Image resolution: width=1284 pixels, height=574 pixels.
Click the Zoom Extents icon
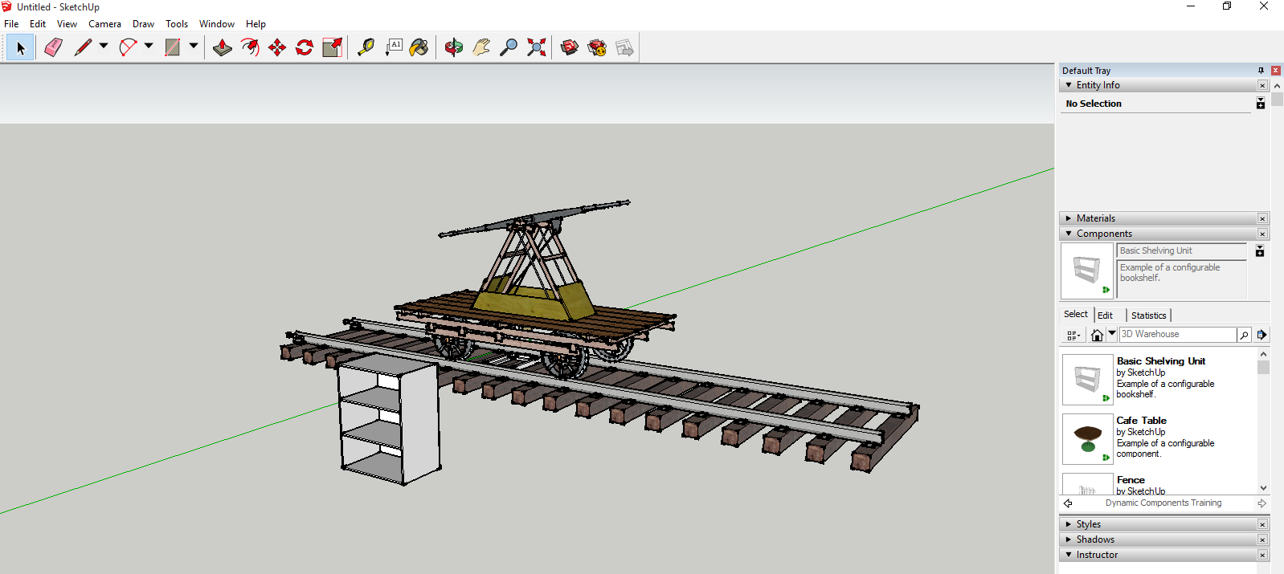tap(536, 48)
